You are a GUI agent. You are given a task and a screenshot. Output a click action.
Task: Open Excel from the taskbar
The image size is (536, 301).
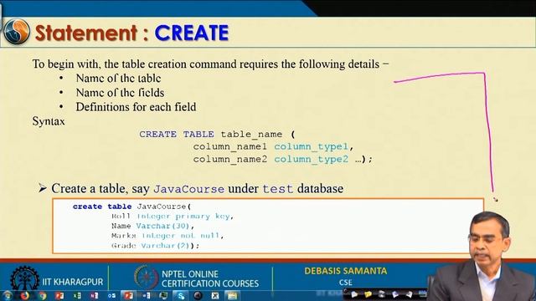pos(77,295)
